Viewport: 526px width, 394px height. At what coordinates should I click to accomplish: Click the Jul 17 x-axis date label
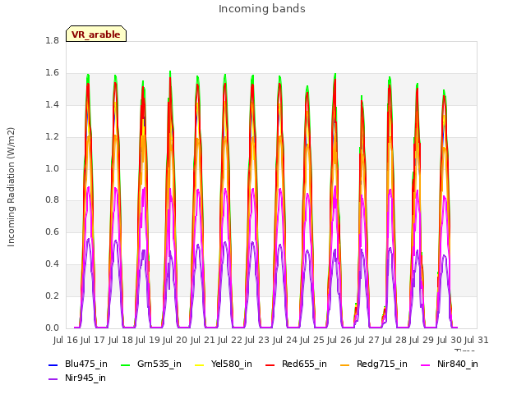tap(93, 340)
